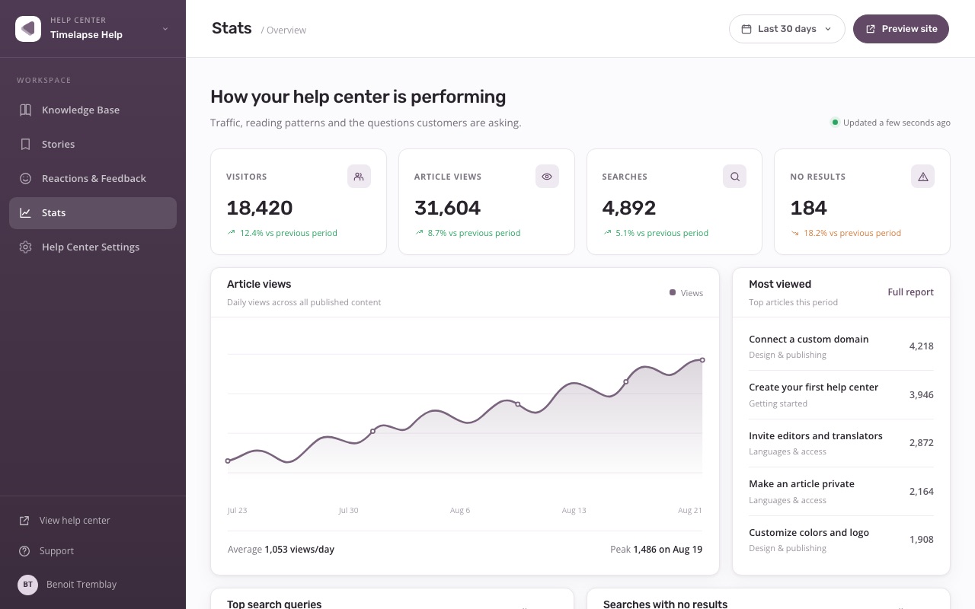Viewport: 975px width, 609px height.
Task: Click the Support question mark icon
Action: (24, 550)
